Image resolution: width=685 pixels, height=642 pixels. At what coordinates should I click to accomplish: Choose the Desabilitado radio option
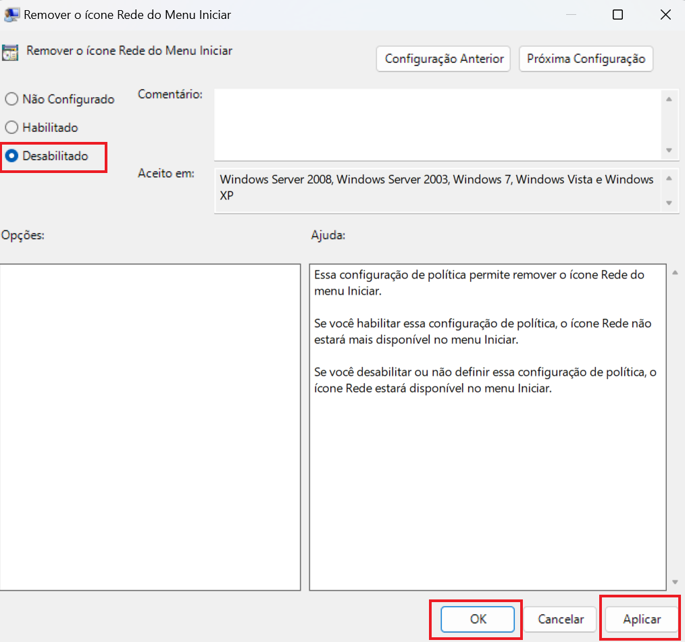47,156
